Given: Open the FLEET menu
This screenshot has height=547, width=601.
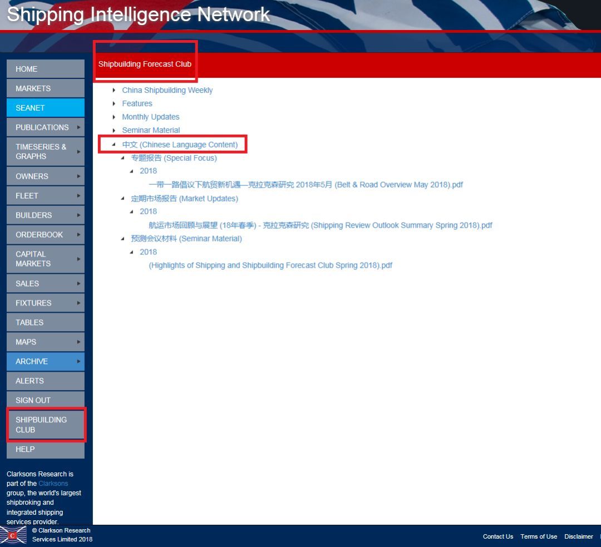Looking at the screenshot, I should click(45, 196).
